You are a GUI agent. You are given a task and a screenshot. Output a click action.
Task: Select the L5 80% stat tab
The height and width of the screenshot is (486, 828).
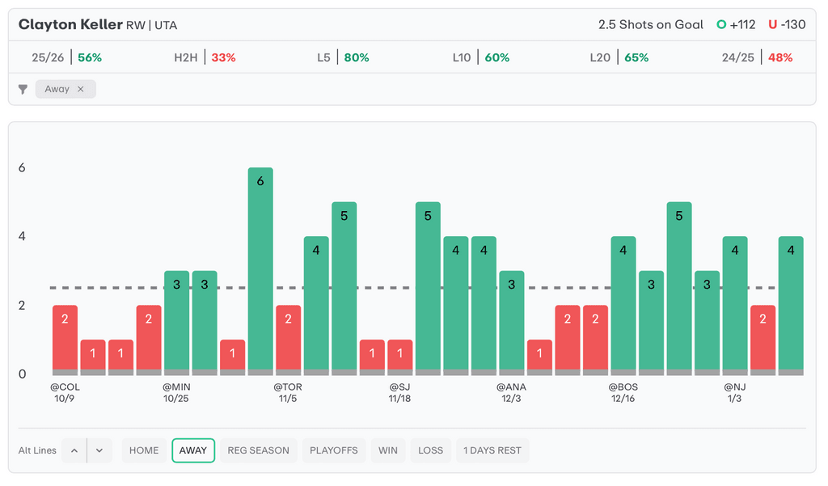pos(343,57)
